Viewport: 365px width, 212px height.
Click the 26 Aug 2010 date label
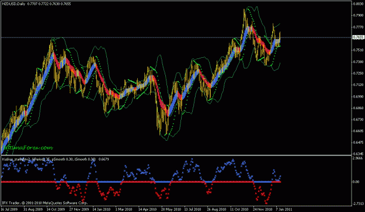[x=217, y=209]
